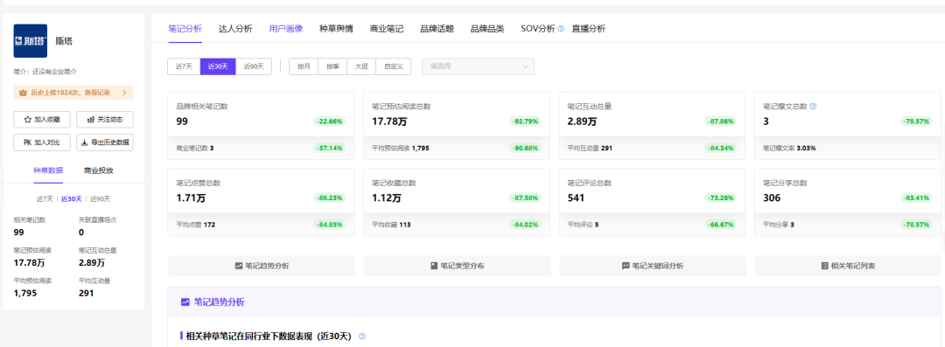The image size is (945, 347).
Task: Select the 商业笔记 tab
Action: [387, 28]
